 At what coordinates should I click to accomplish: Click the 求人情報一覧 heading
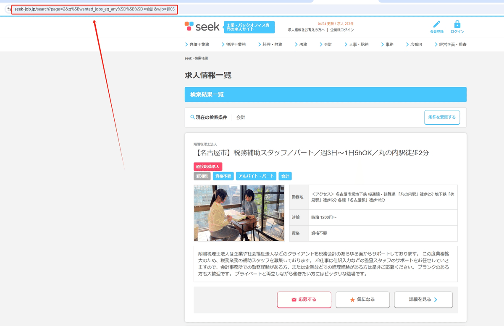[208, 76]
